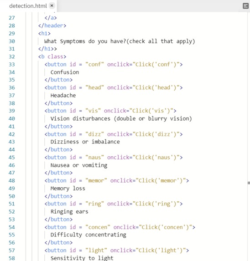Viewport: 250px width, 261px height.
Task: Place cursor on 'Difficulty concentrating' text
Action: [x=89, y=235]
